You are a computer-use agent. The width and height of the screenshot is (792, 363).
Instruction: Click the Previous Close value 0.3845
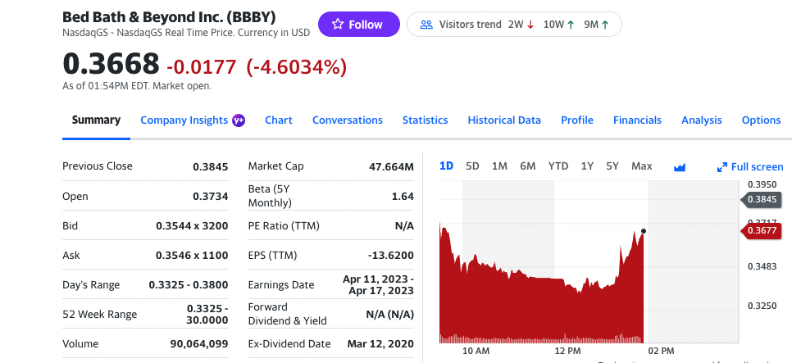210,166
